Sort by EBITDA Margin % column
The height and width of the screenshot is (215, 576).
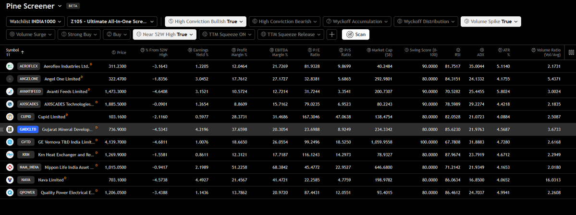pos(279,52)
